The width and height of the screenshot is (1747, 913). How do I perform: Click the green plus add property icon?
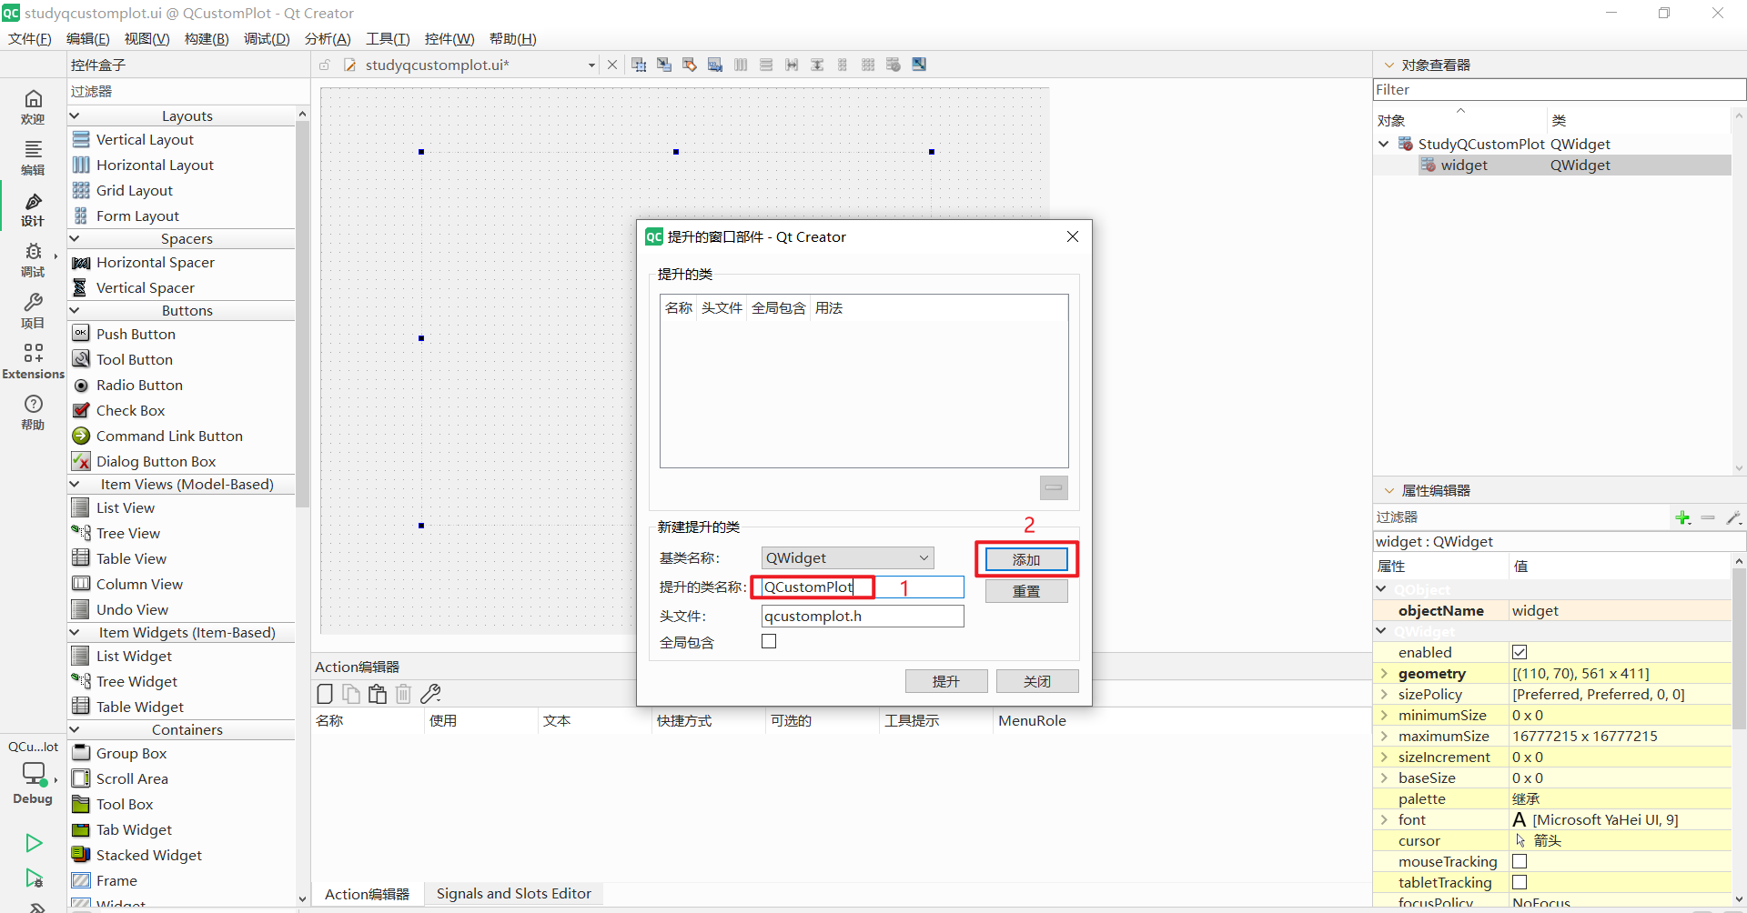point(1682,517)
